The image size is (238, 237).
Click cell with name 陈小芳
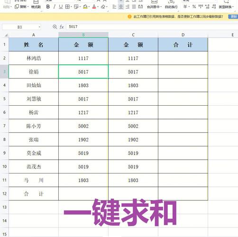[34, 126]
